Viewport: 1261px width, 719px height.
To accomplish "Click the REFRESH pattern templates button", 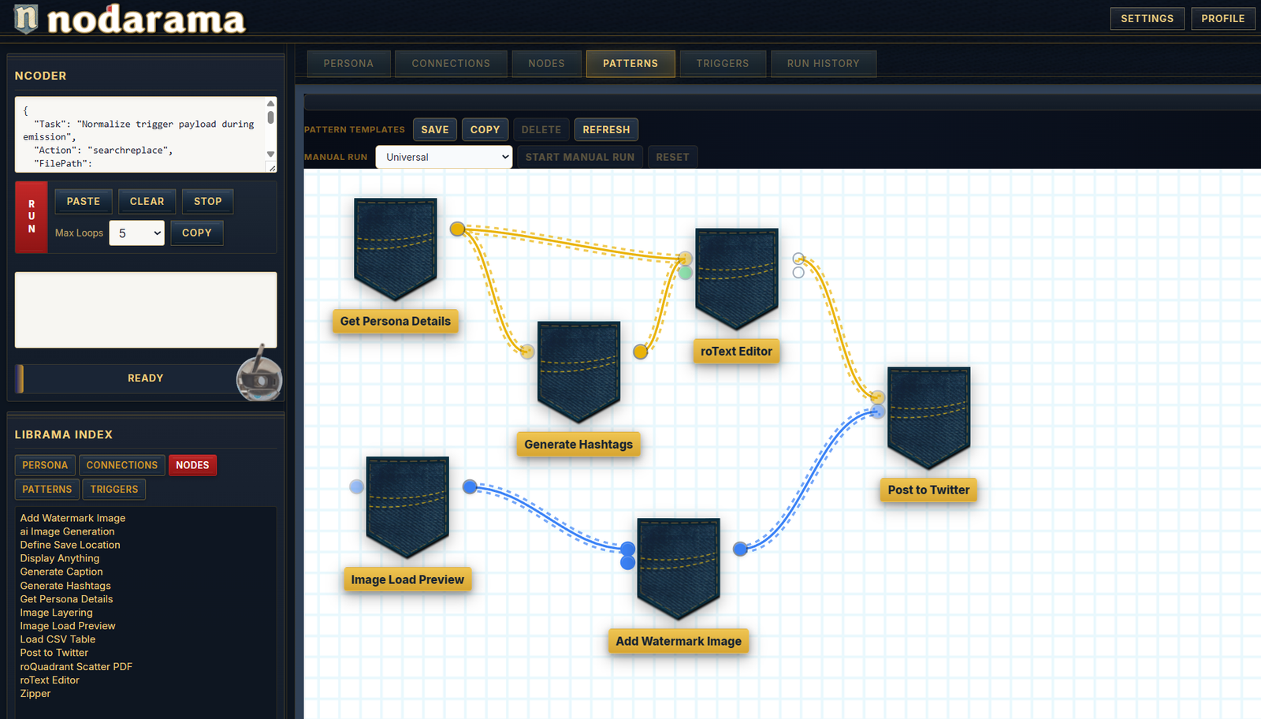I will [605, 129].
